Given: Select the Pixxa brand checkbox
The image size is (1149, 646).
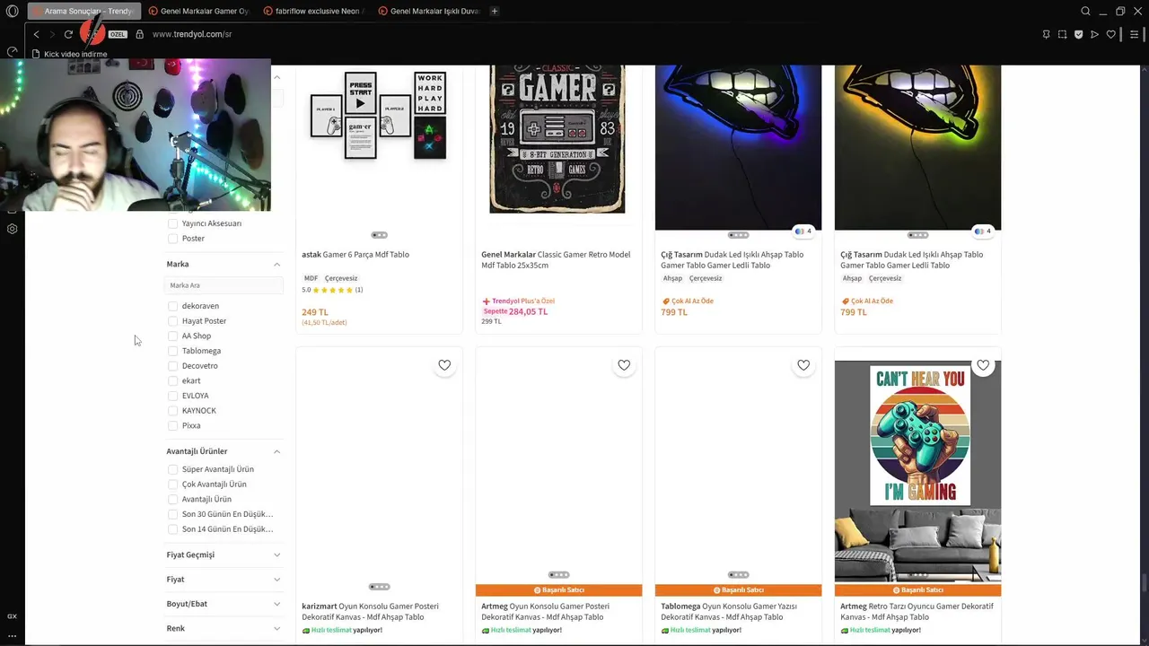Looking at the screenshot, I should click(173, 426).
